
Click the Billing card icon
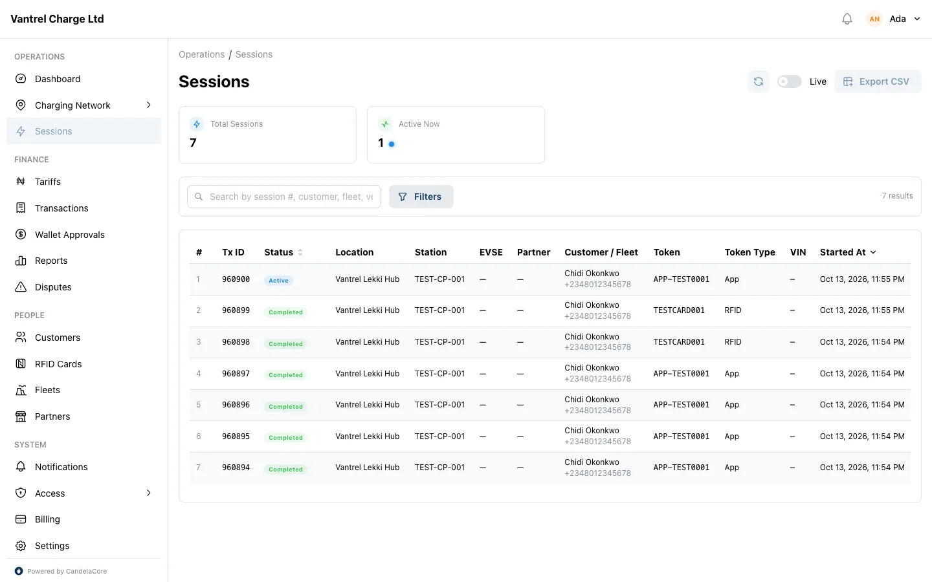[x=21, y=519]
